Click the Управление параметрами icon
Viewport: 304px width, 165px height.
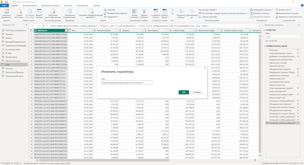point(70,11)
